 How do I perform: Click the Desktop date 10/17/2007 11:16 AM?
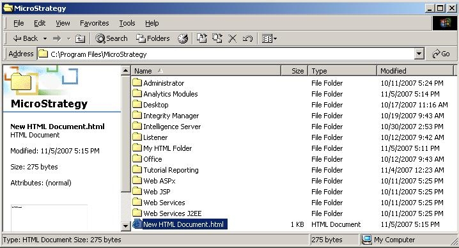click(x=414, y=105)
